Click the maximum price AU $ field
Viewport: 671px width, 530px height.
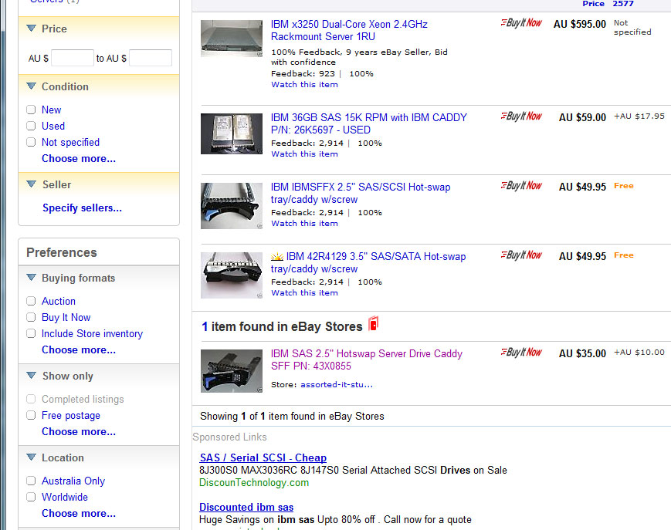tap(151, 58)
